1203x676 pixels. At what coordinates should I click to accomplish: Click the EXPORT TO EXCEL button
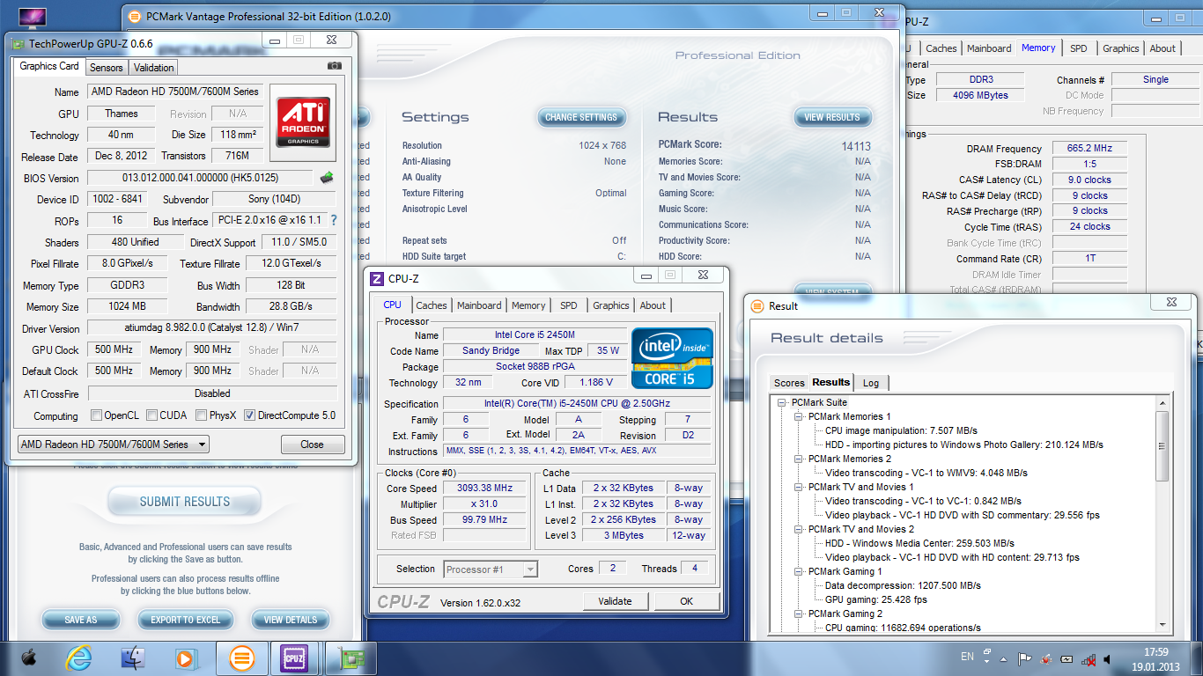click(185, 620)
